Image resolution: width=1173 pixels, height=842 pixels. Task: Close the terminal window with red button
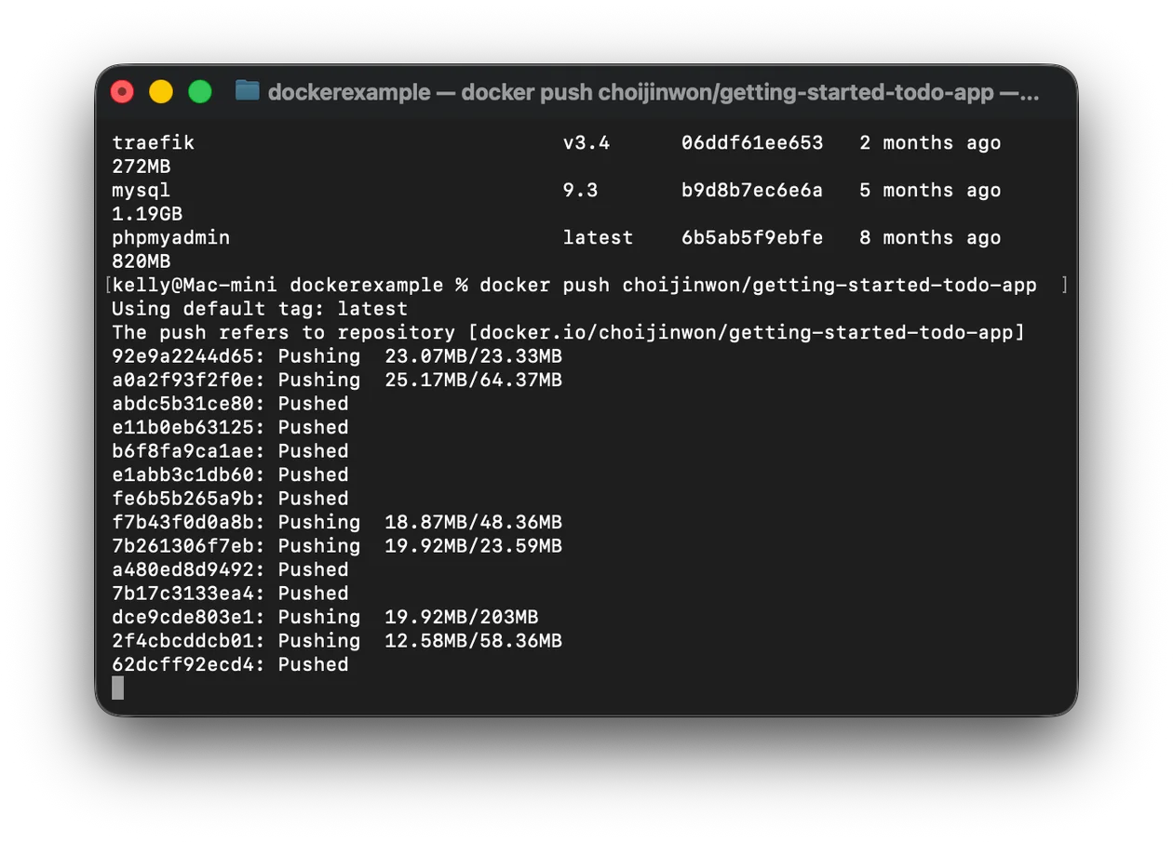[x=122, y=91]
